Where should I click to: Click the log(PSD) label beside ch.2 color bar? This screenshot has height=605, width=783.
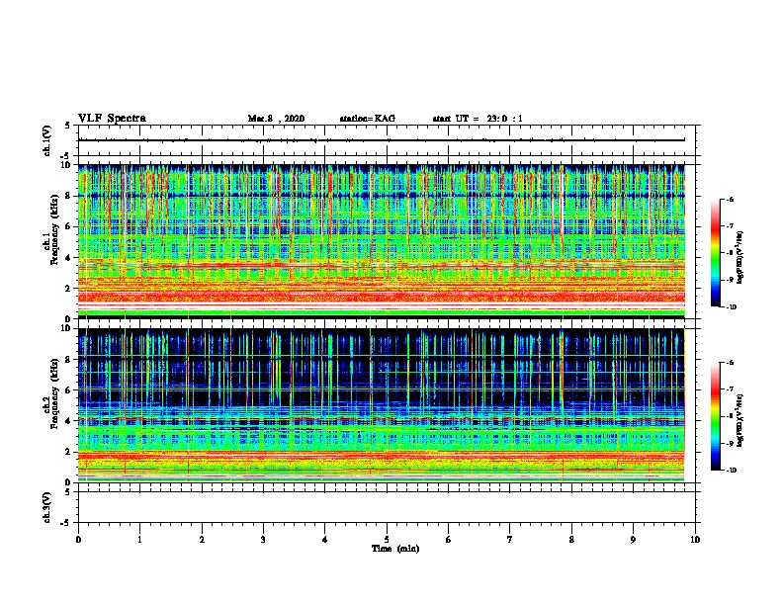740,421
